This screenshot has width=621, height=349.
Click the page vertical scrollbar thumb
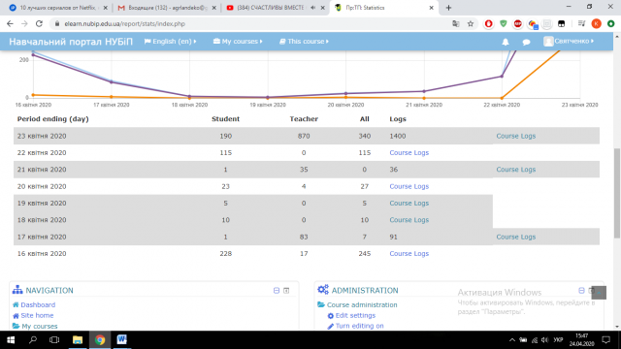pos(617,193)
